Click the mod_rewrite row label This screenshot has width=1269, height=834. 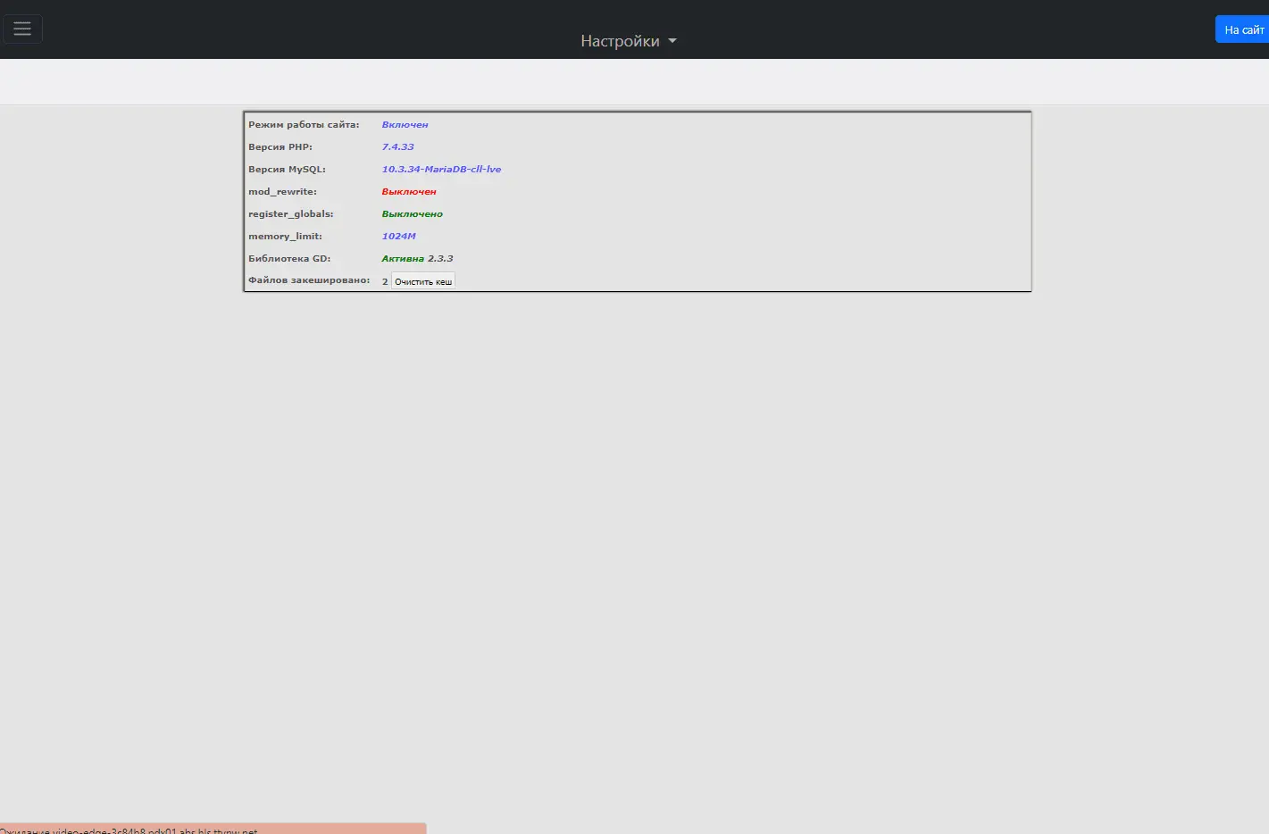pyautogui.click(x=282, y=192)
